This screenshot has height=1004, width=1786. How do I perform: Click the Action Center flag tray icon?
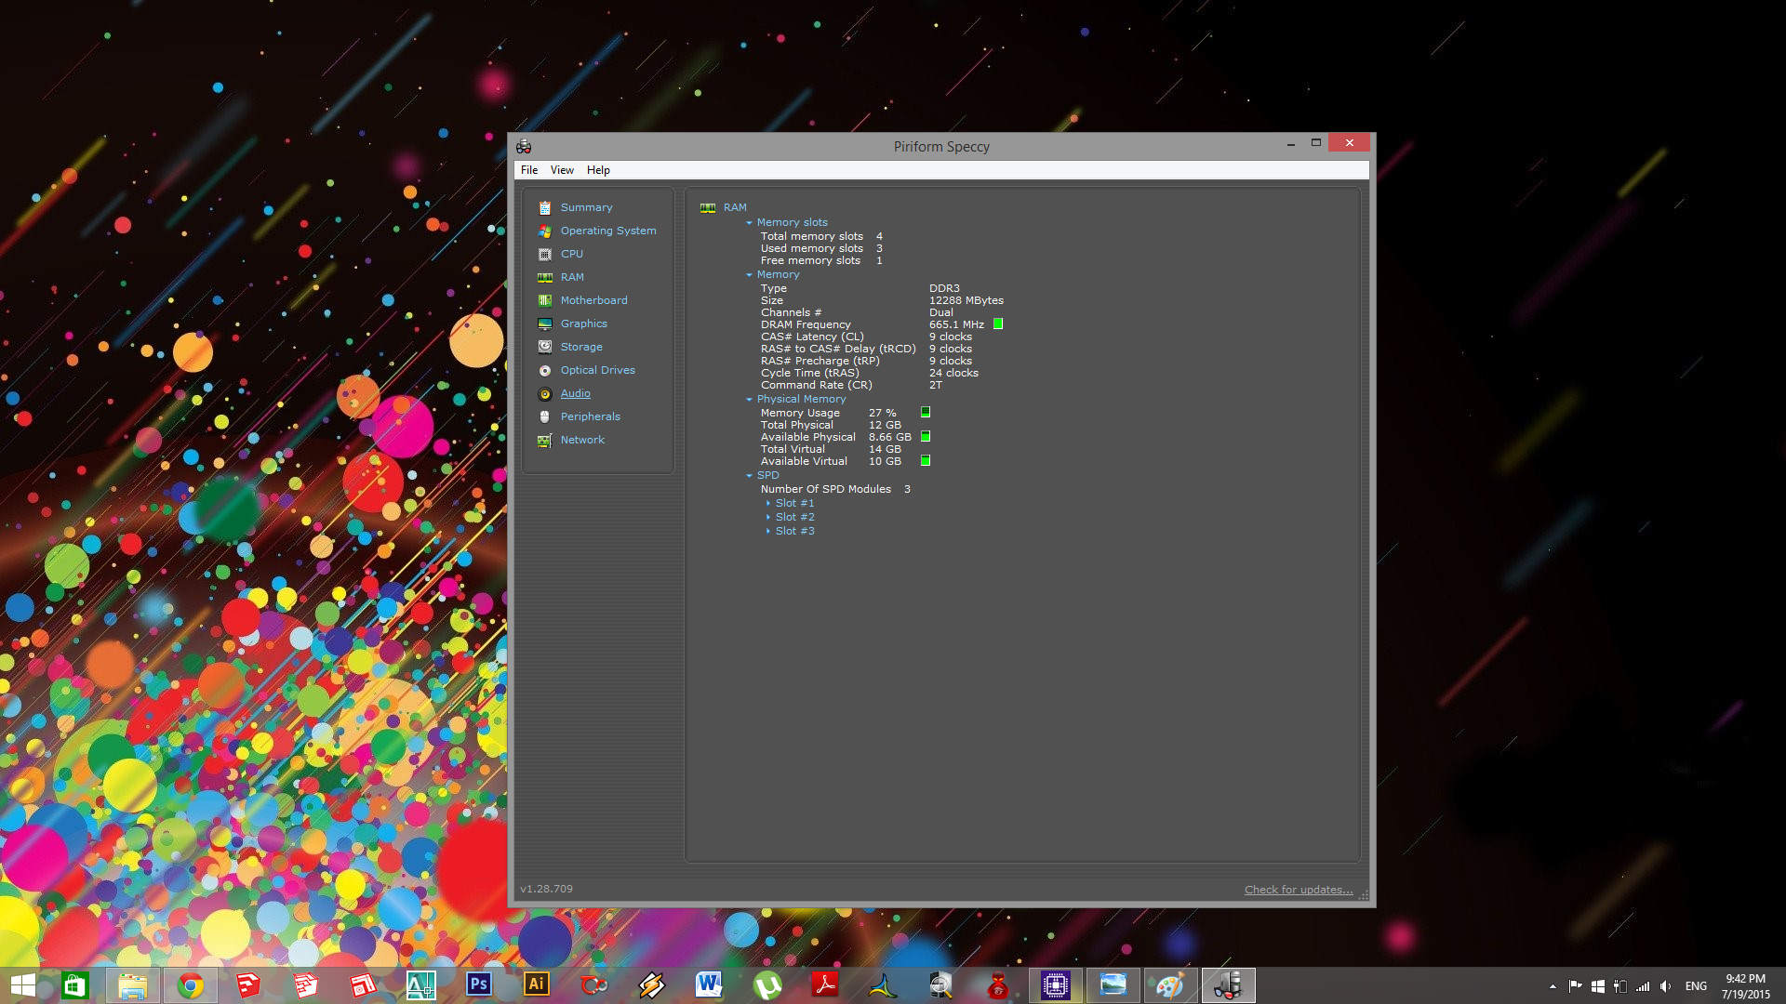1575,986
